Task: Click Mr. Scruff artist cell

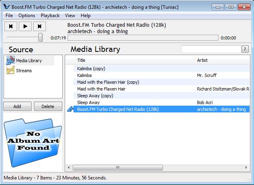Action: click(207, 75)
